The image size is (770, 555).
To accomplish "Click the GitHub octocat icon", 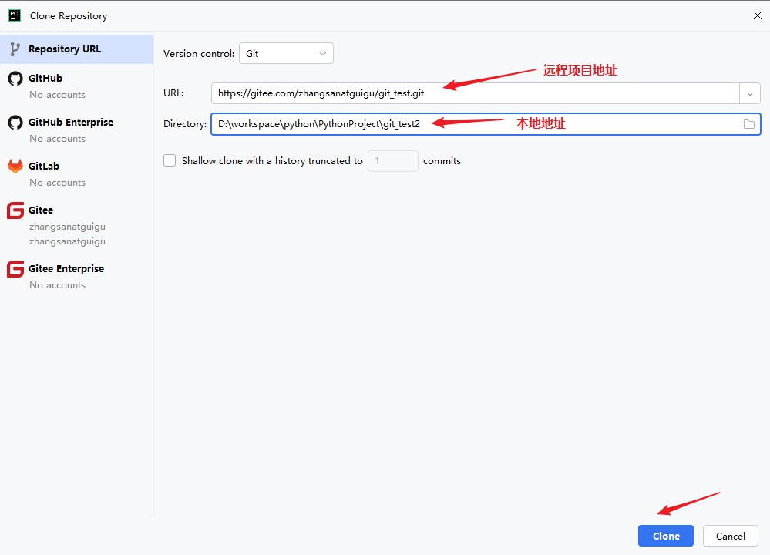I will (x=15, y=79).
